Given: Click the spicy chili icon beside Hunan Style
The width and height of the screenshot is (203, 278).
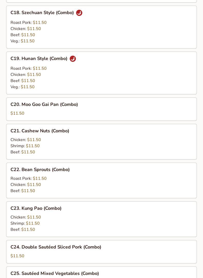Looking at the screenshot, I should click(73, 59).
